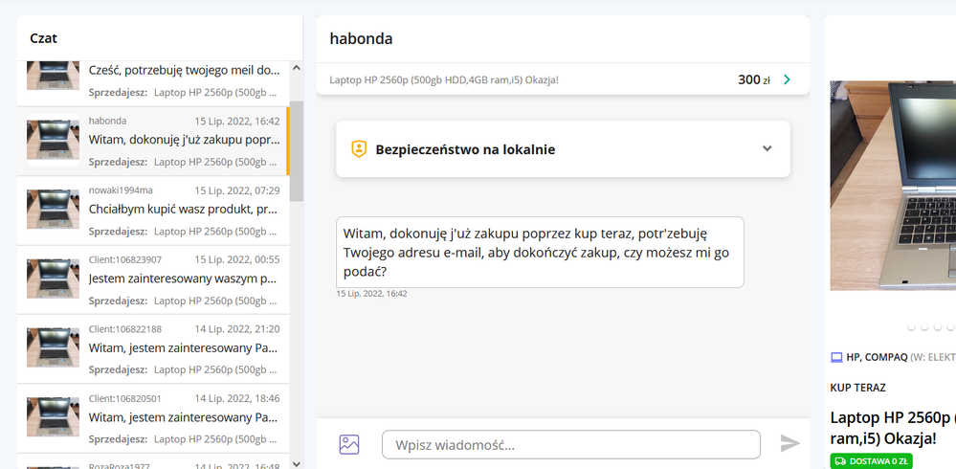This screenshot has height=469, width=956.
Task: Open the habonda conversation
Action: pos(152,142)
